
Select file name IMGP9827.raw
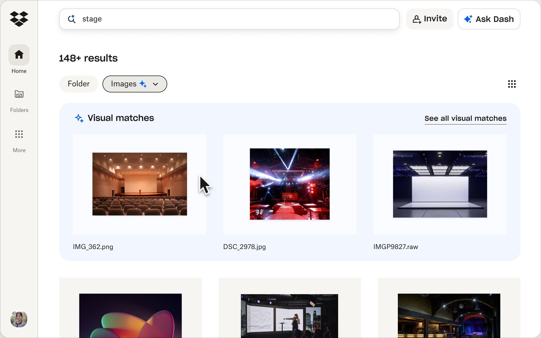point(396,247)
